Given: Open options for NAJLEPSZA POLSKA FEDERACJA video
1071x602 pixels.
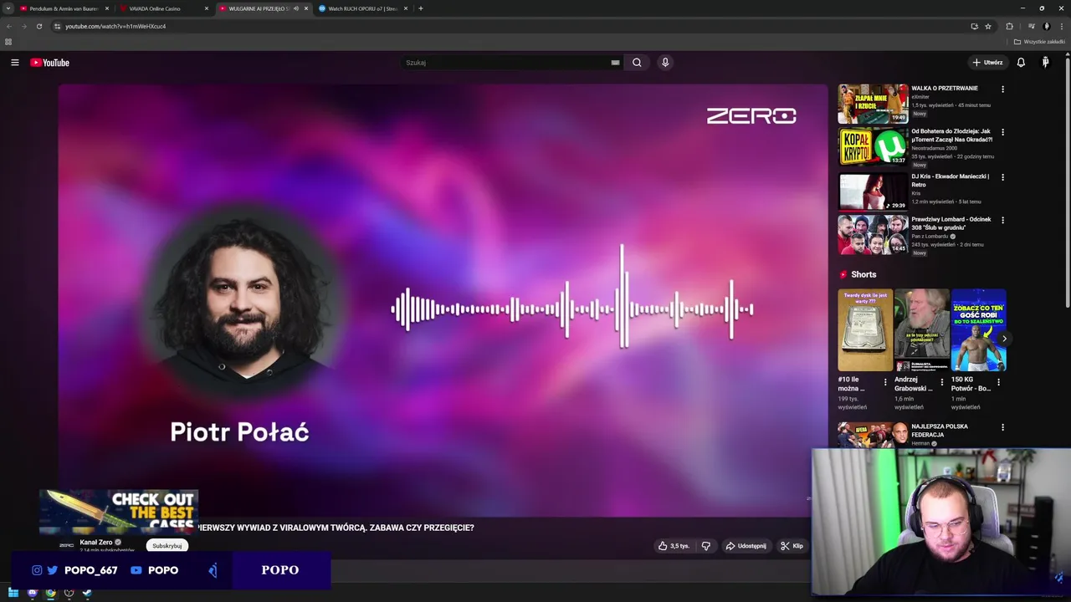Looking at the screenshot, I should tap(1002, 427).
